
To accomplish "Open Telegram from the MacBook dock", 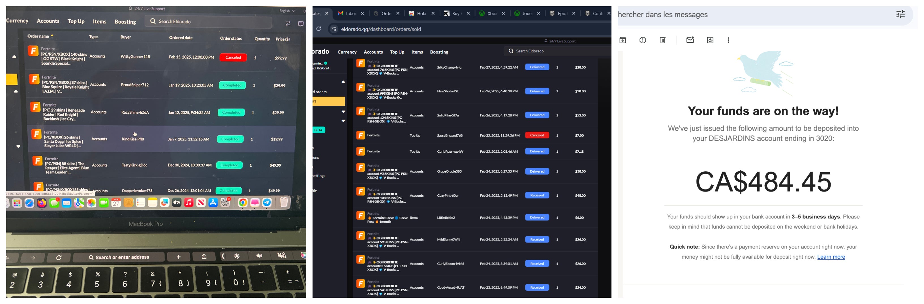I will [x=267, y=203].
